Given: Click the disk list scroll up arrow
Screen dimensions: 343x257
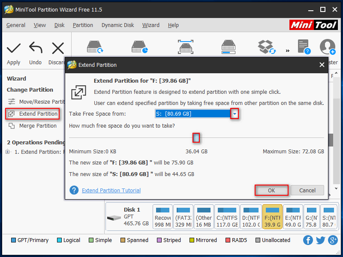Looking at the screenshot, I should coord(336,73).
